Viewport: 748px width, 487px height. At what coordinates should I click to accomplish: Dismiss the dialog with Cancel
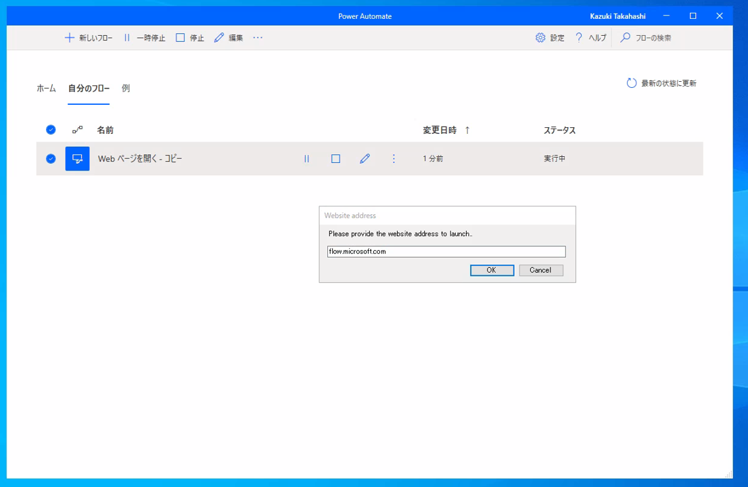pos(540,270)
